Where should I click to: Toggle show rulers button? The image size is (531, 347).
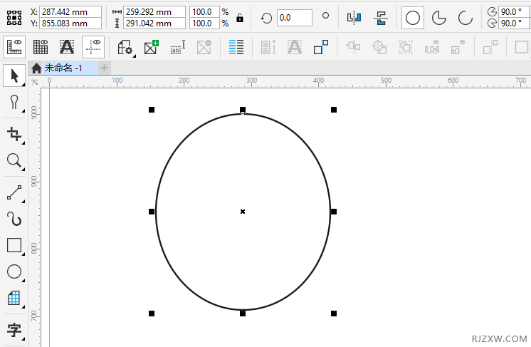[15, 48]
